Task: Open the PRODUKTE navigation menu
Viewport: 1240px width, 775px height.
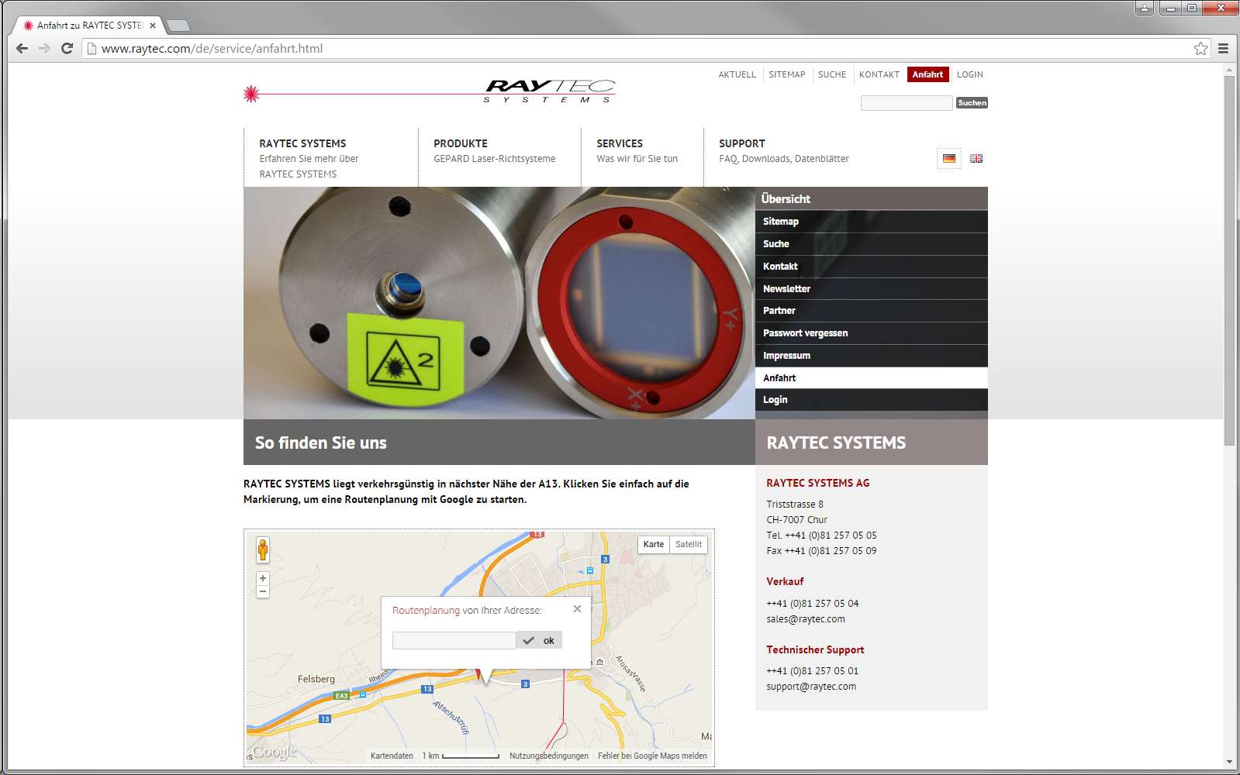Action: tap(461, 143)
